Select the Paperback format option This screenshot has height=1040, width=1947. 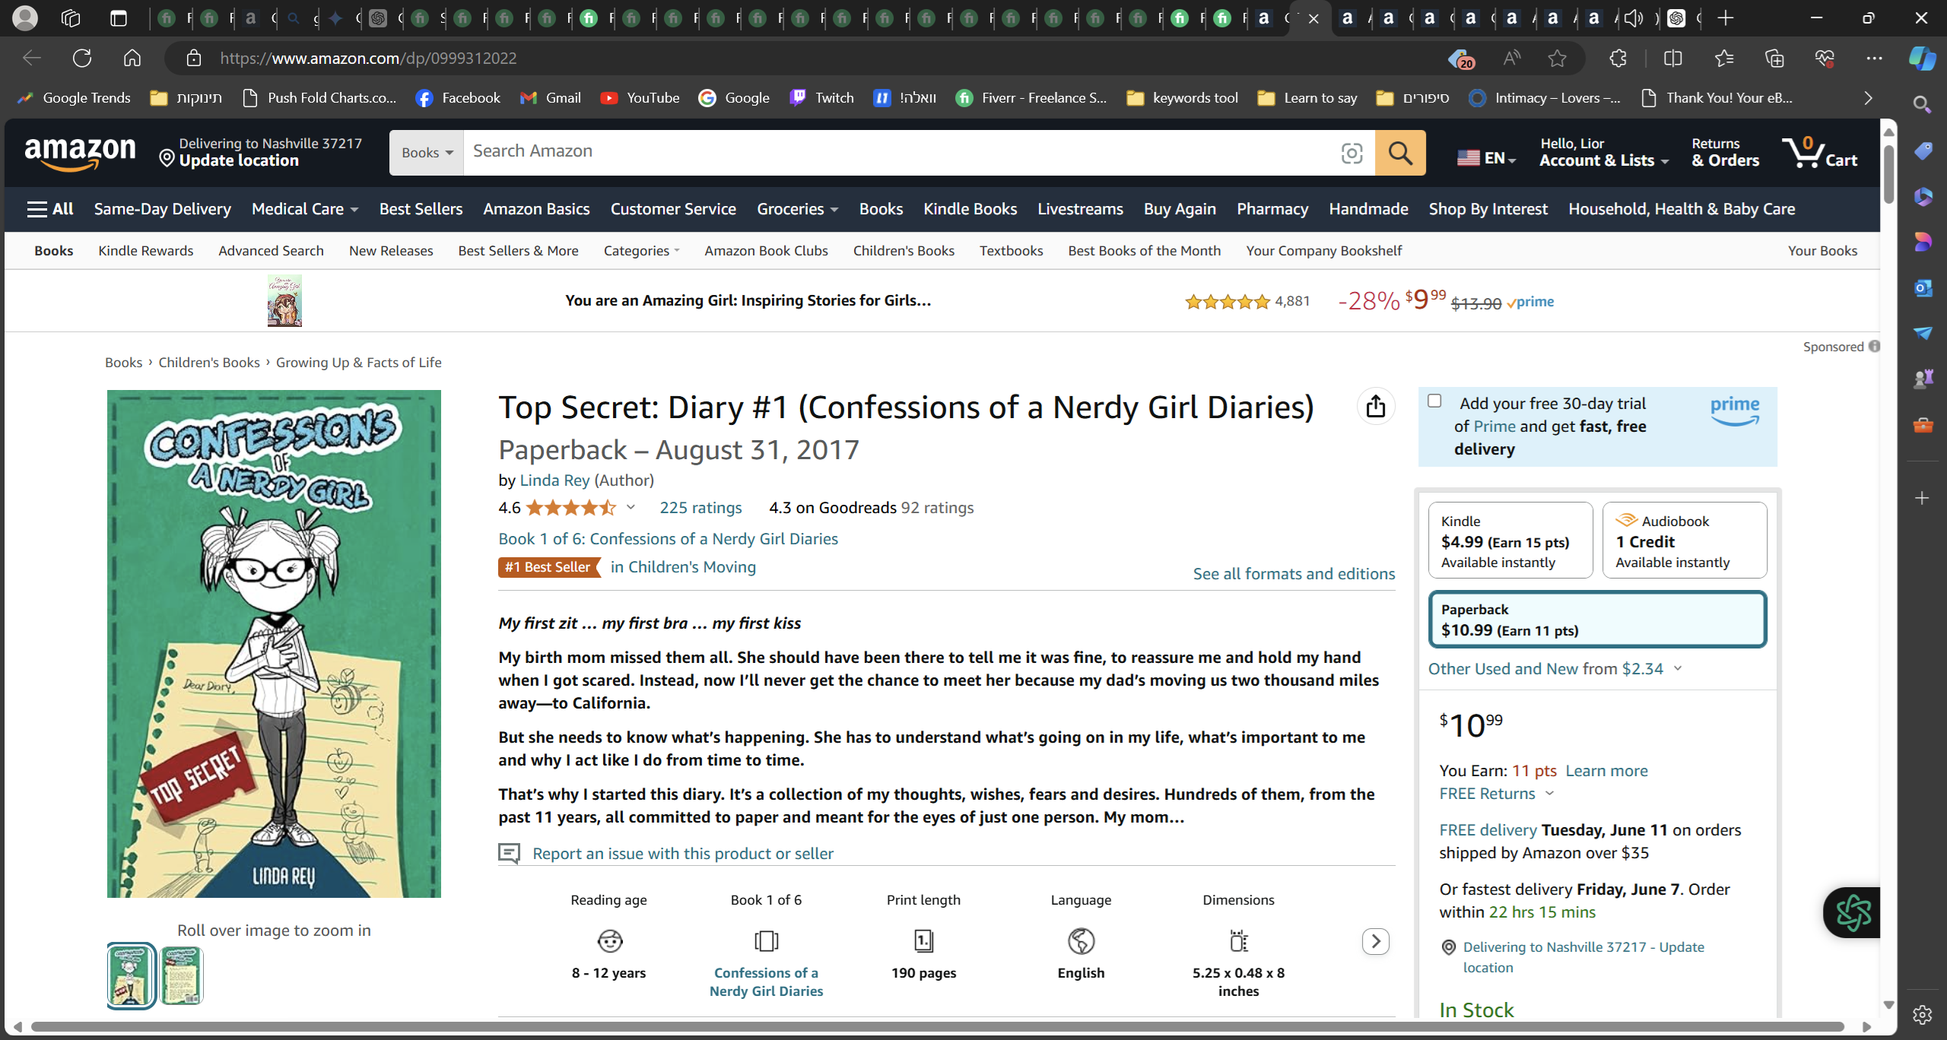(1598, 620)
